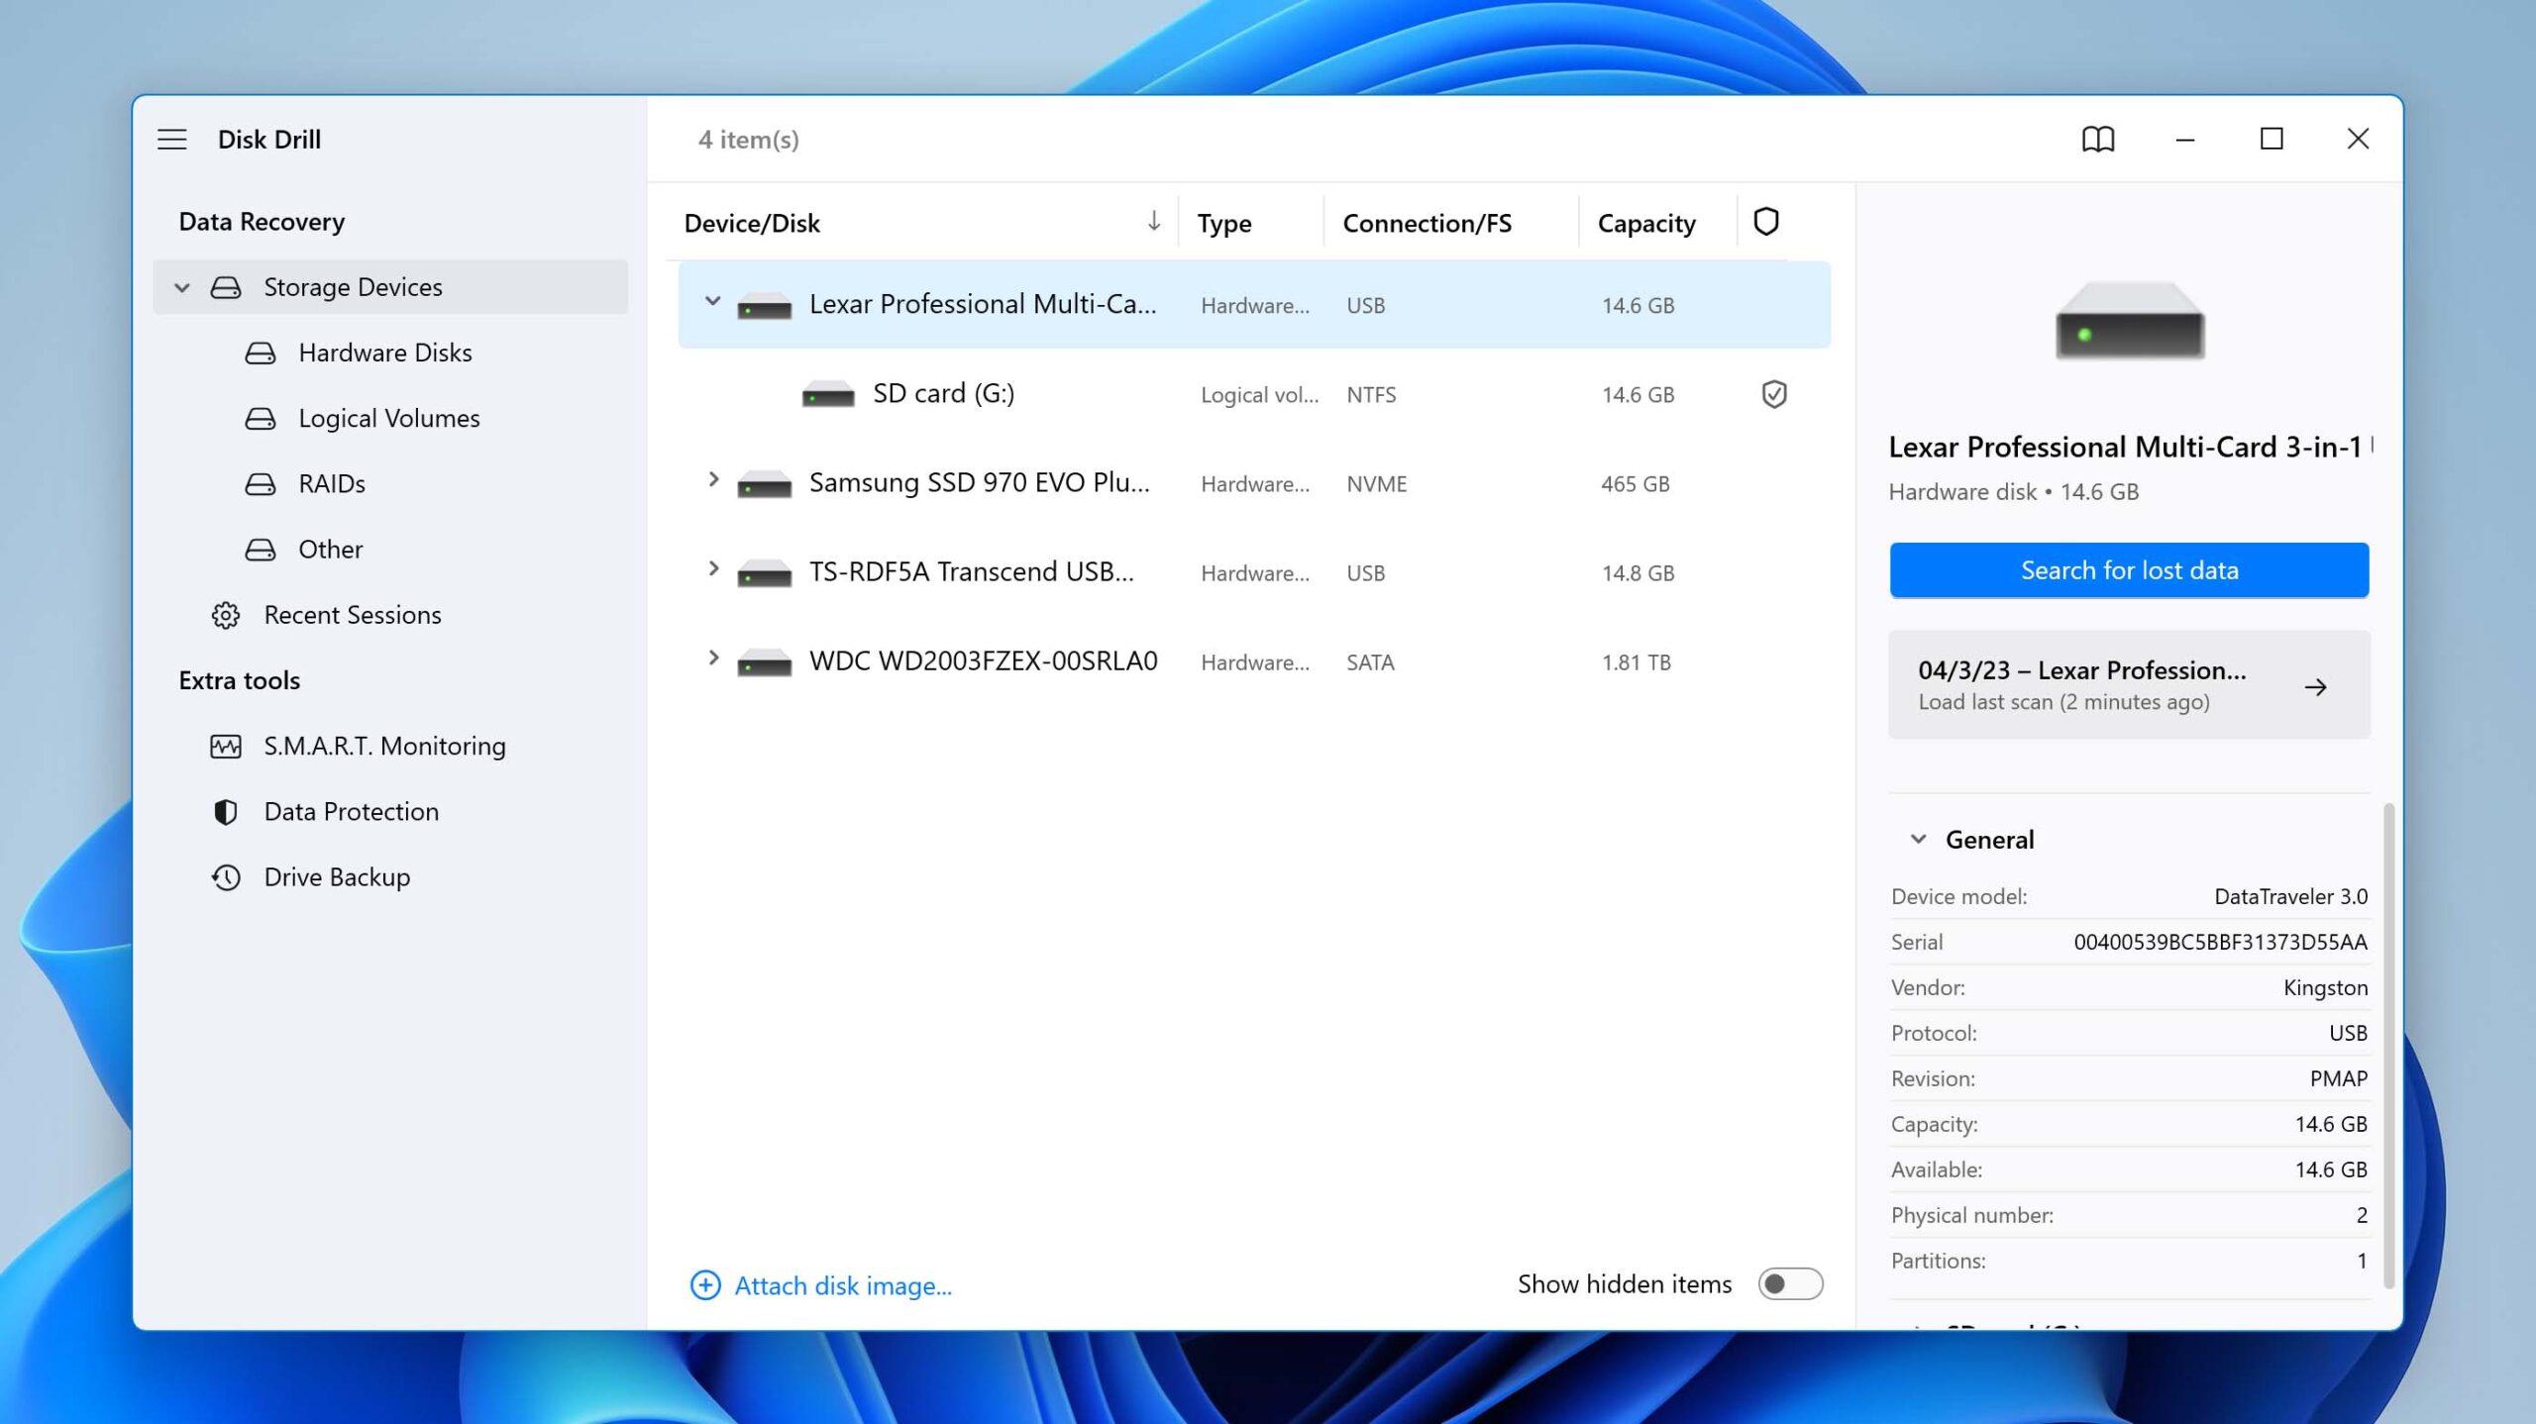This screenshot has height=1424, width=2536.
Task: Open the help book icon
Action: click(x=2097, y=140)
